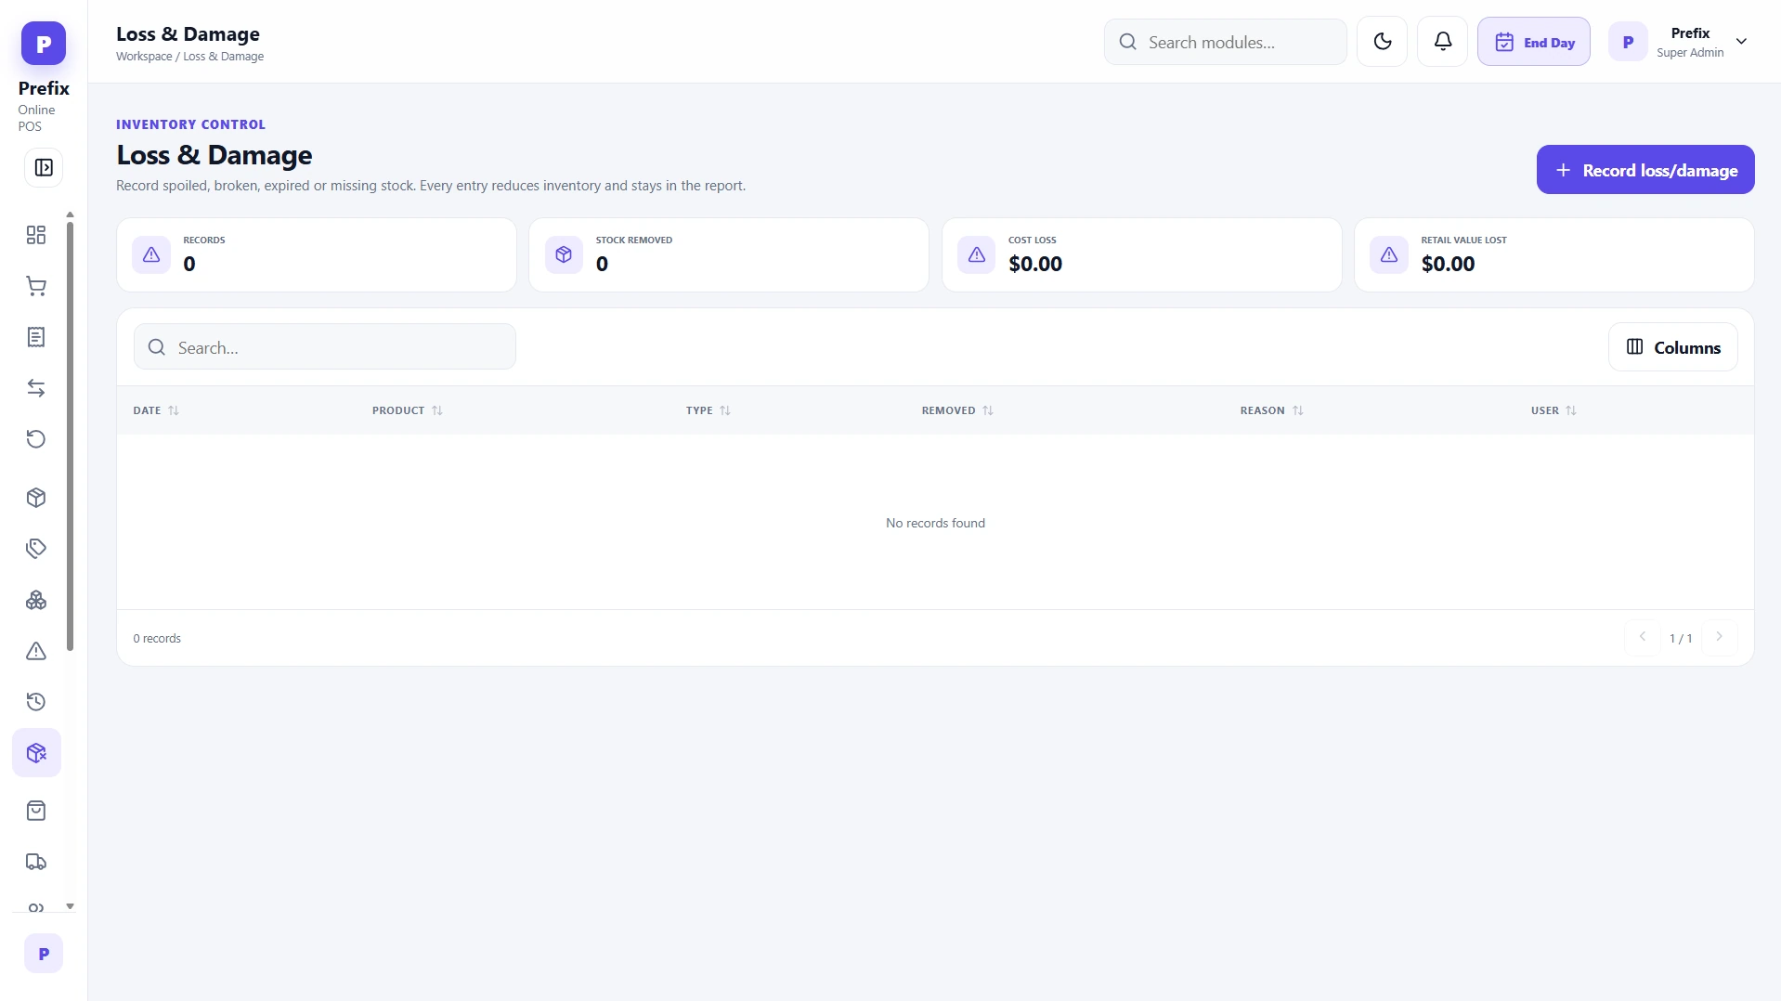Open the delivery truck icon in sidebar
This screenshot has width=1781, height=1001.
pyautogui.click(x=36, y=862)
